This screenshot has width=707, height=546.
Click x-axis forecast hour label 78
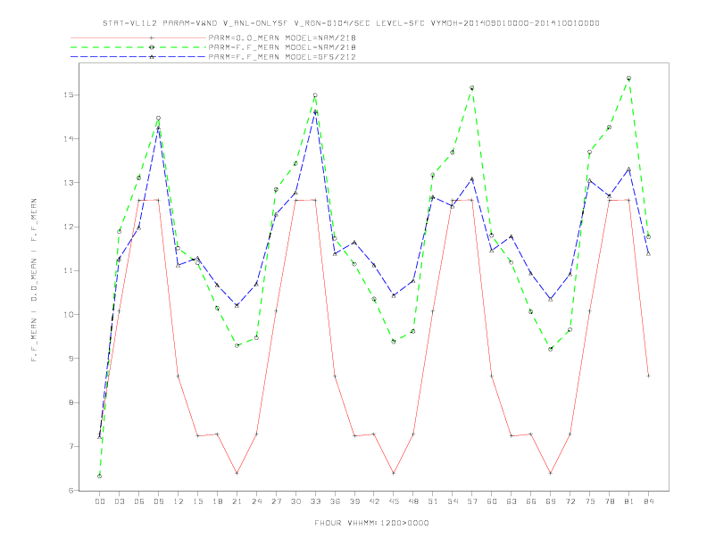pyautogui.click(x=610, y=501)
